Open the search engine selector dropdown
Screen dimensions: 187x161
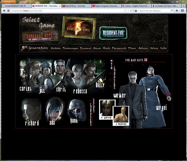pos(137,11)
